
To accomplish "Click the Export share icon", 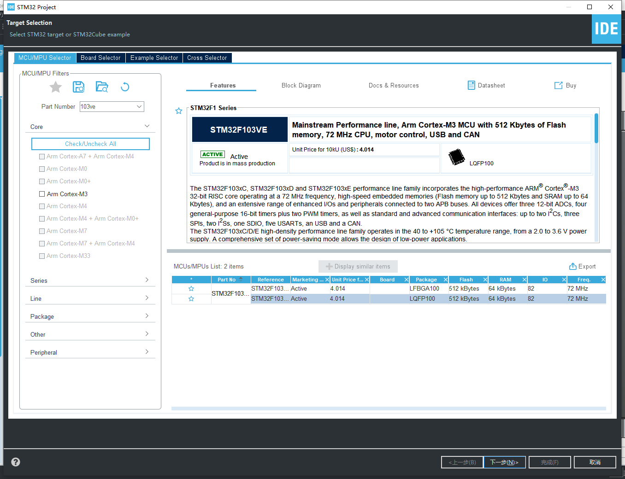I will pyautogui.click(x=573, y=266).
